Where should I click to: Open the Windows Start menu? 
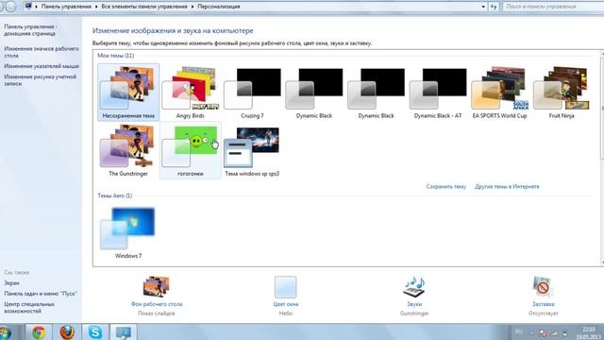[x=5, y=332]
